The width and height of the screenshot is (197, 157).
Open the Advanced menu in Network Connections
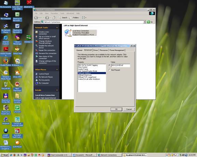pos(70,13)
